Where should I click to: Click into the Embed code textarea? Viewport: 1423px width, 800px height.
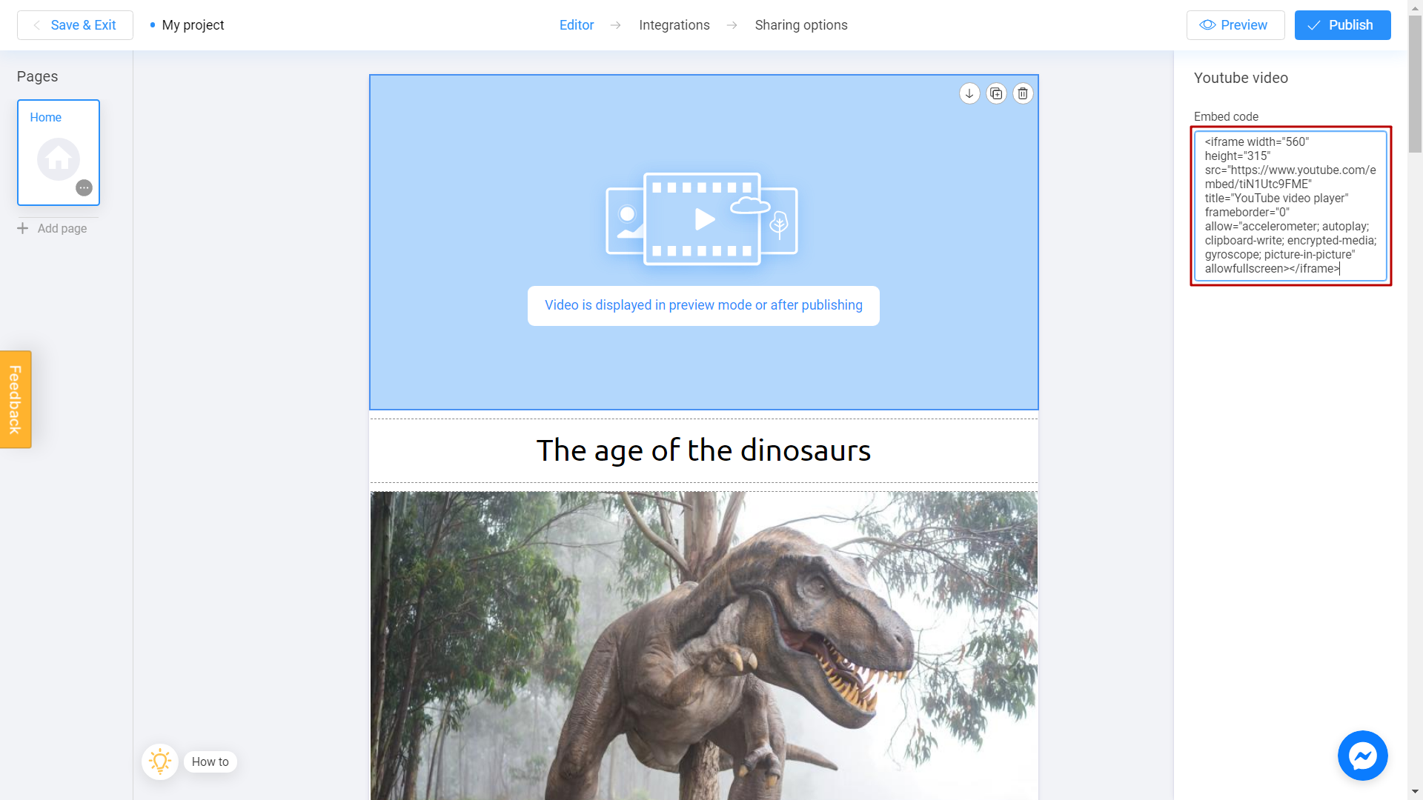click(x=1290, y=205)
